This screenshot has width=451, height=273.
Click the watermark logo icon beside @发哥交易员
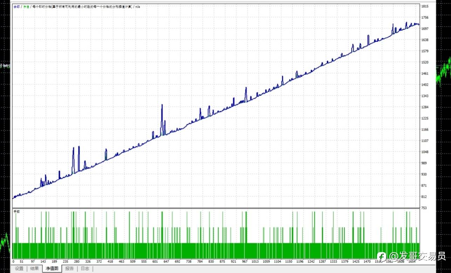tap(382, 257)
